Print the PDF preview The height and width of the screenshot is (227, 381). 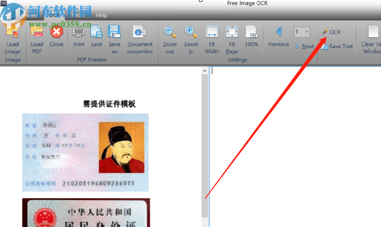tap(79, 37)
